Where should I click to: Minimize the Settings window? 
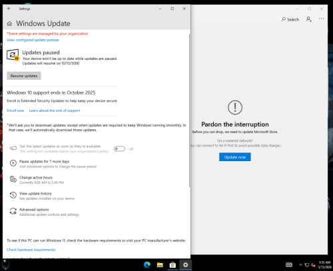161,9
